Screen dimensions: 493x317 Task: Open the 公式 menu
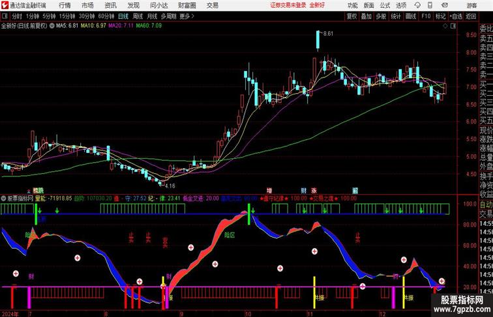point(385,5)
